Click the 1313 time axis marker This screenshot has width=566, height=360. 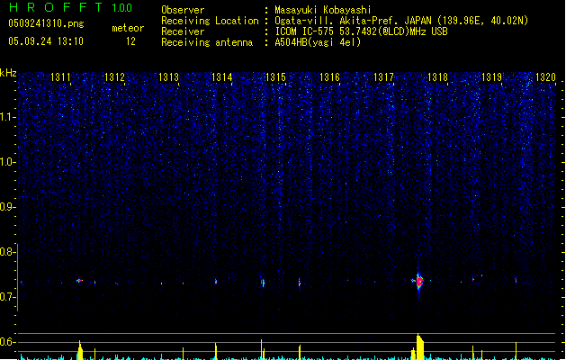click(168, 77)
